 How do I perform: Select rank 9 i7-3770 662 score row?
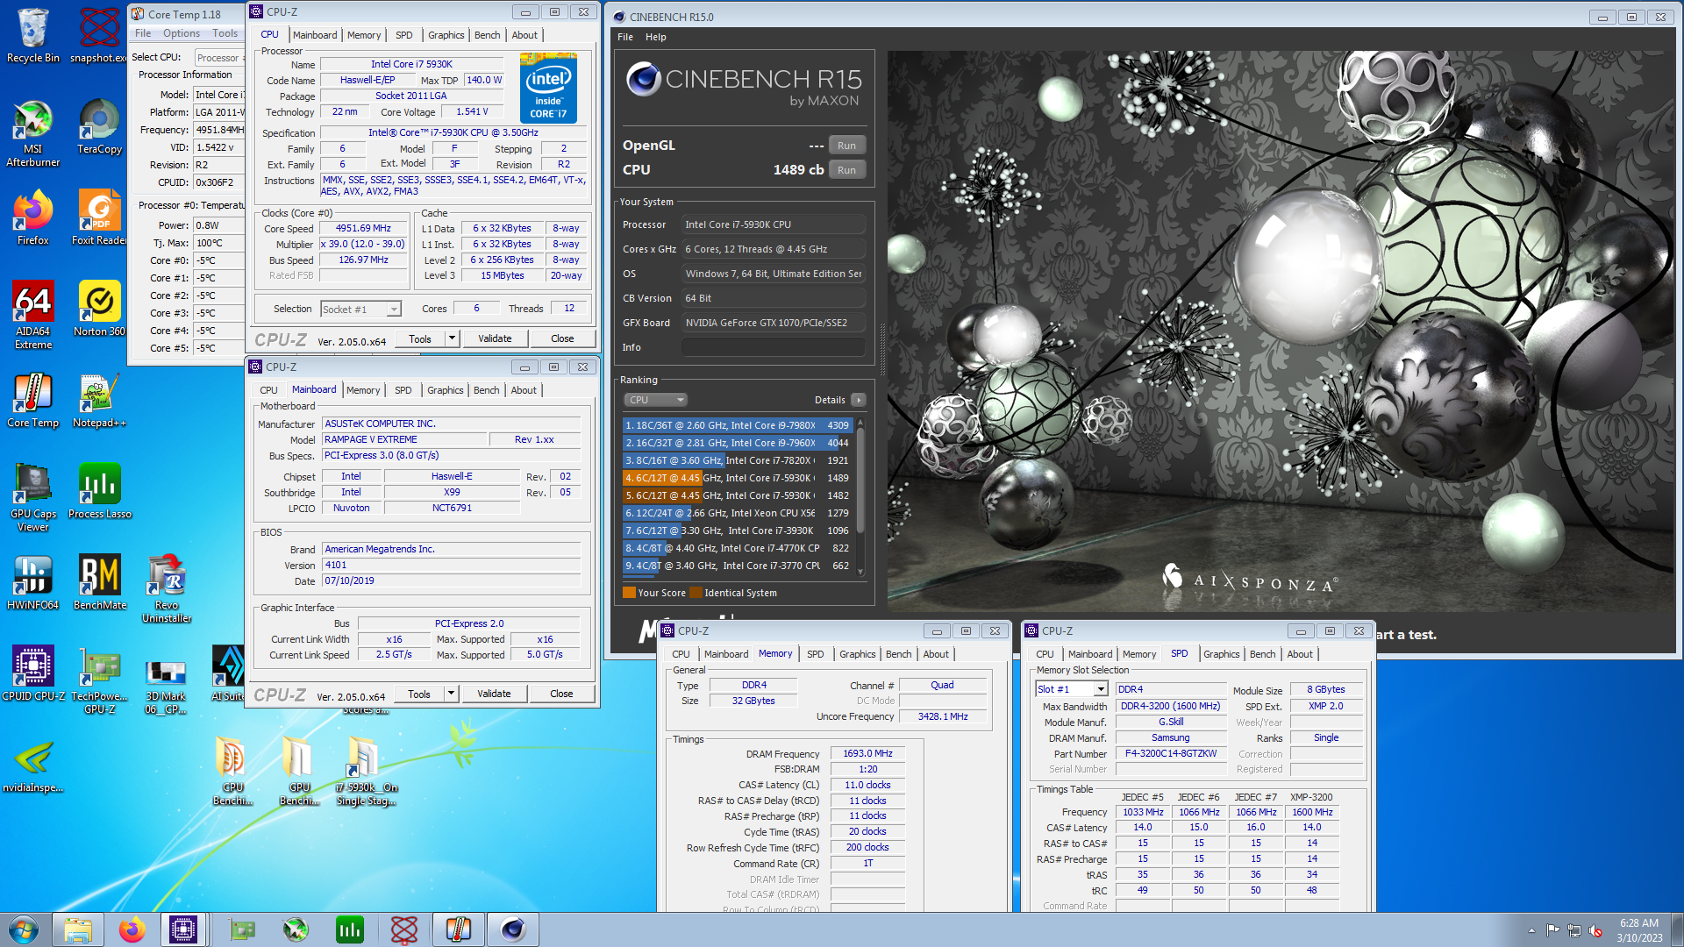(x=737, y=566)
